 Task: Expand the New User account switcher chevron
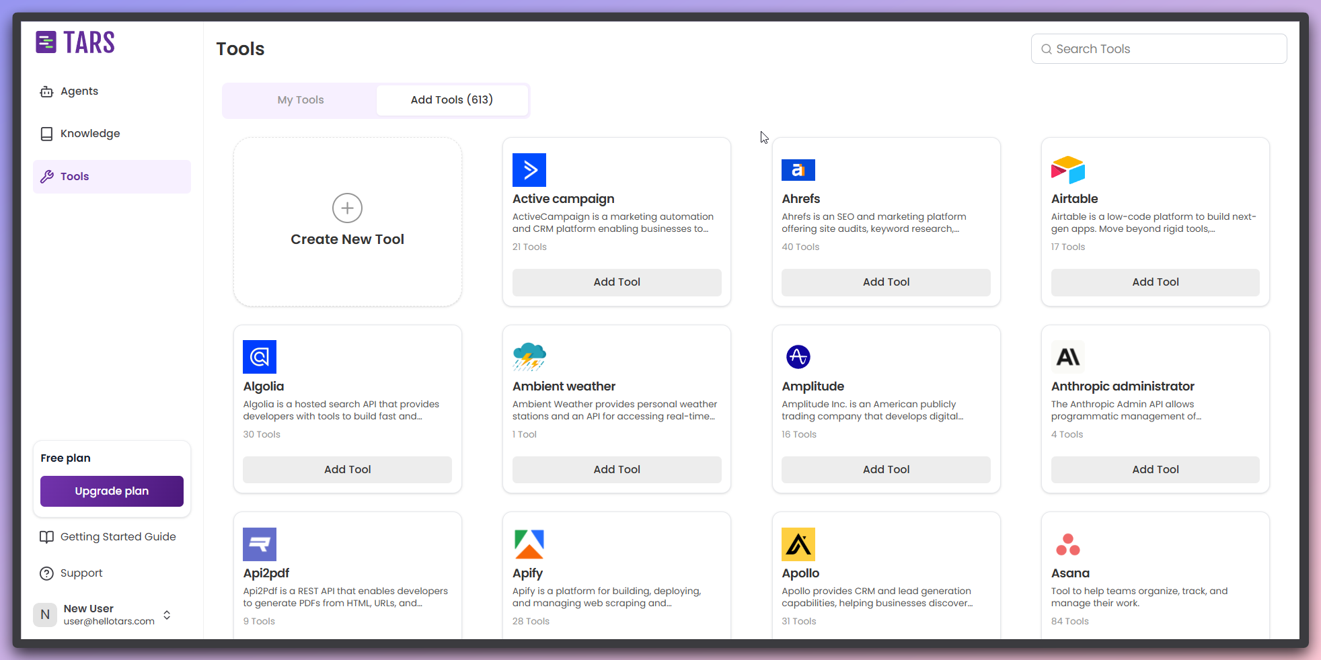tap(167, 615)
